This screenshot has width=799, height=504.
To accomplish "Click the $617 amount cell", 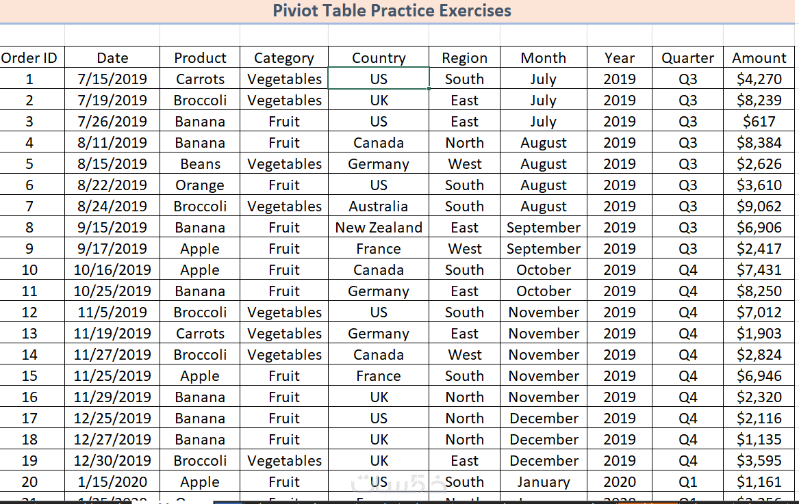I will [759, 122].
